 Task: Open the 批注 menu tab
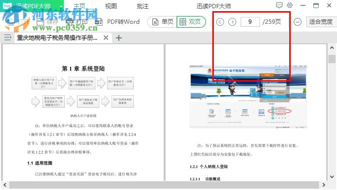click(x=143, y=6)
